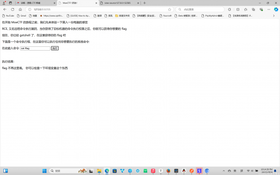The width and height of the screenshot is (280, 175).
Task: Click the flag hint result text
Action: (x=35, y=68)
